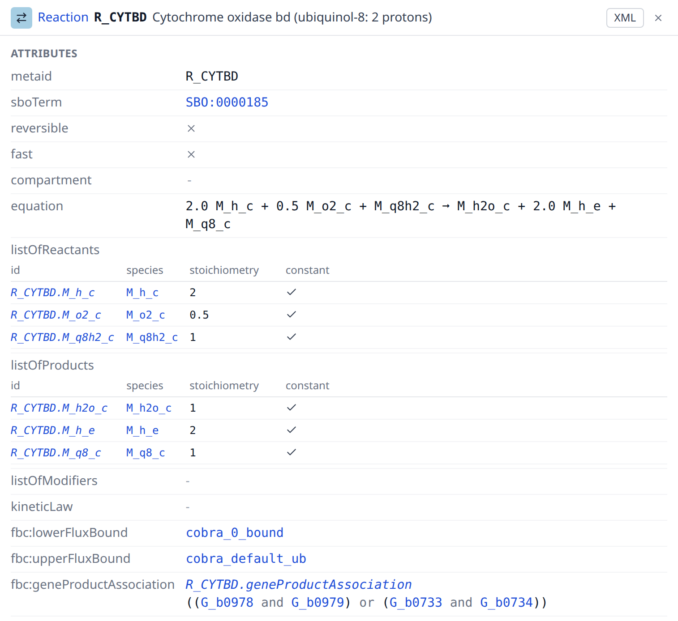678x621 pixels.
Task: Go to species M_h_e in products
Action: pos(142,430)
